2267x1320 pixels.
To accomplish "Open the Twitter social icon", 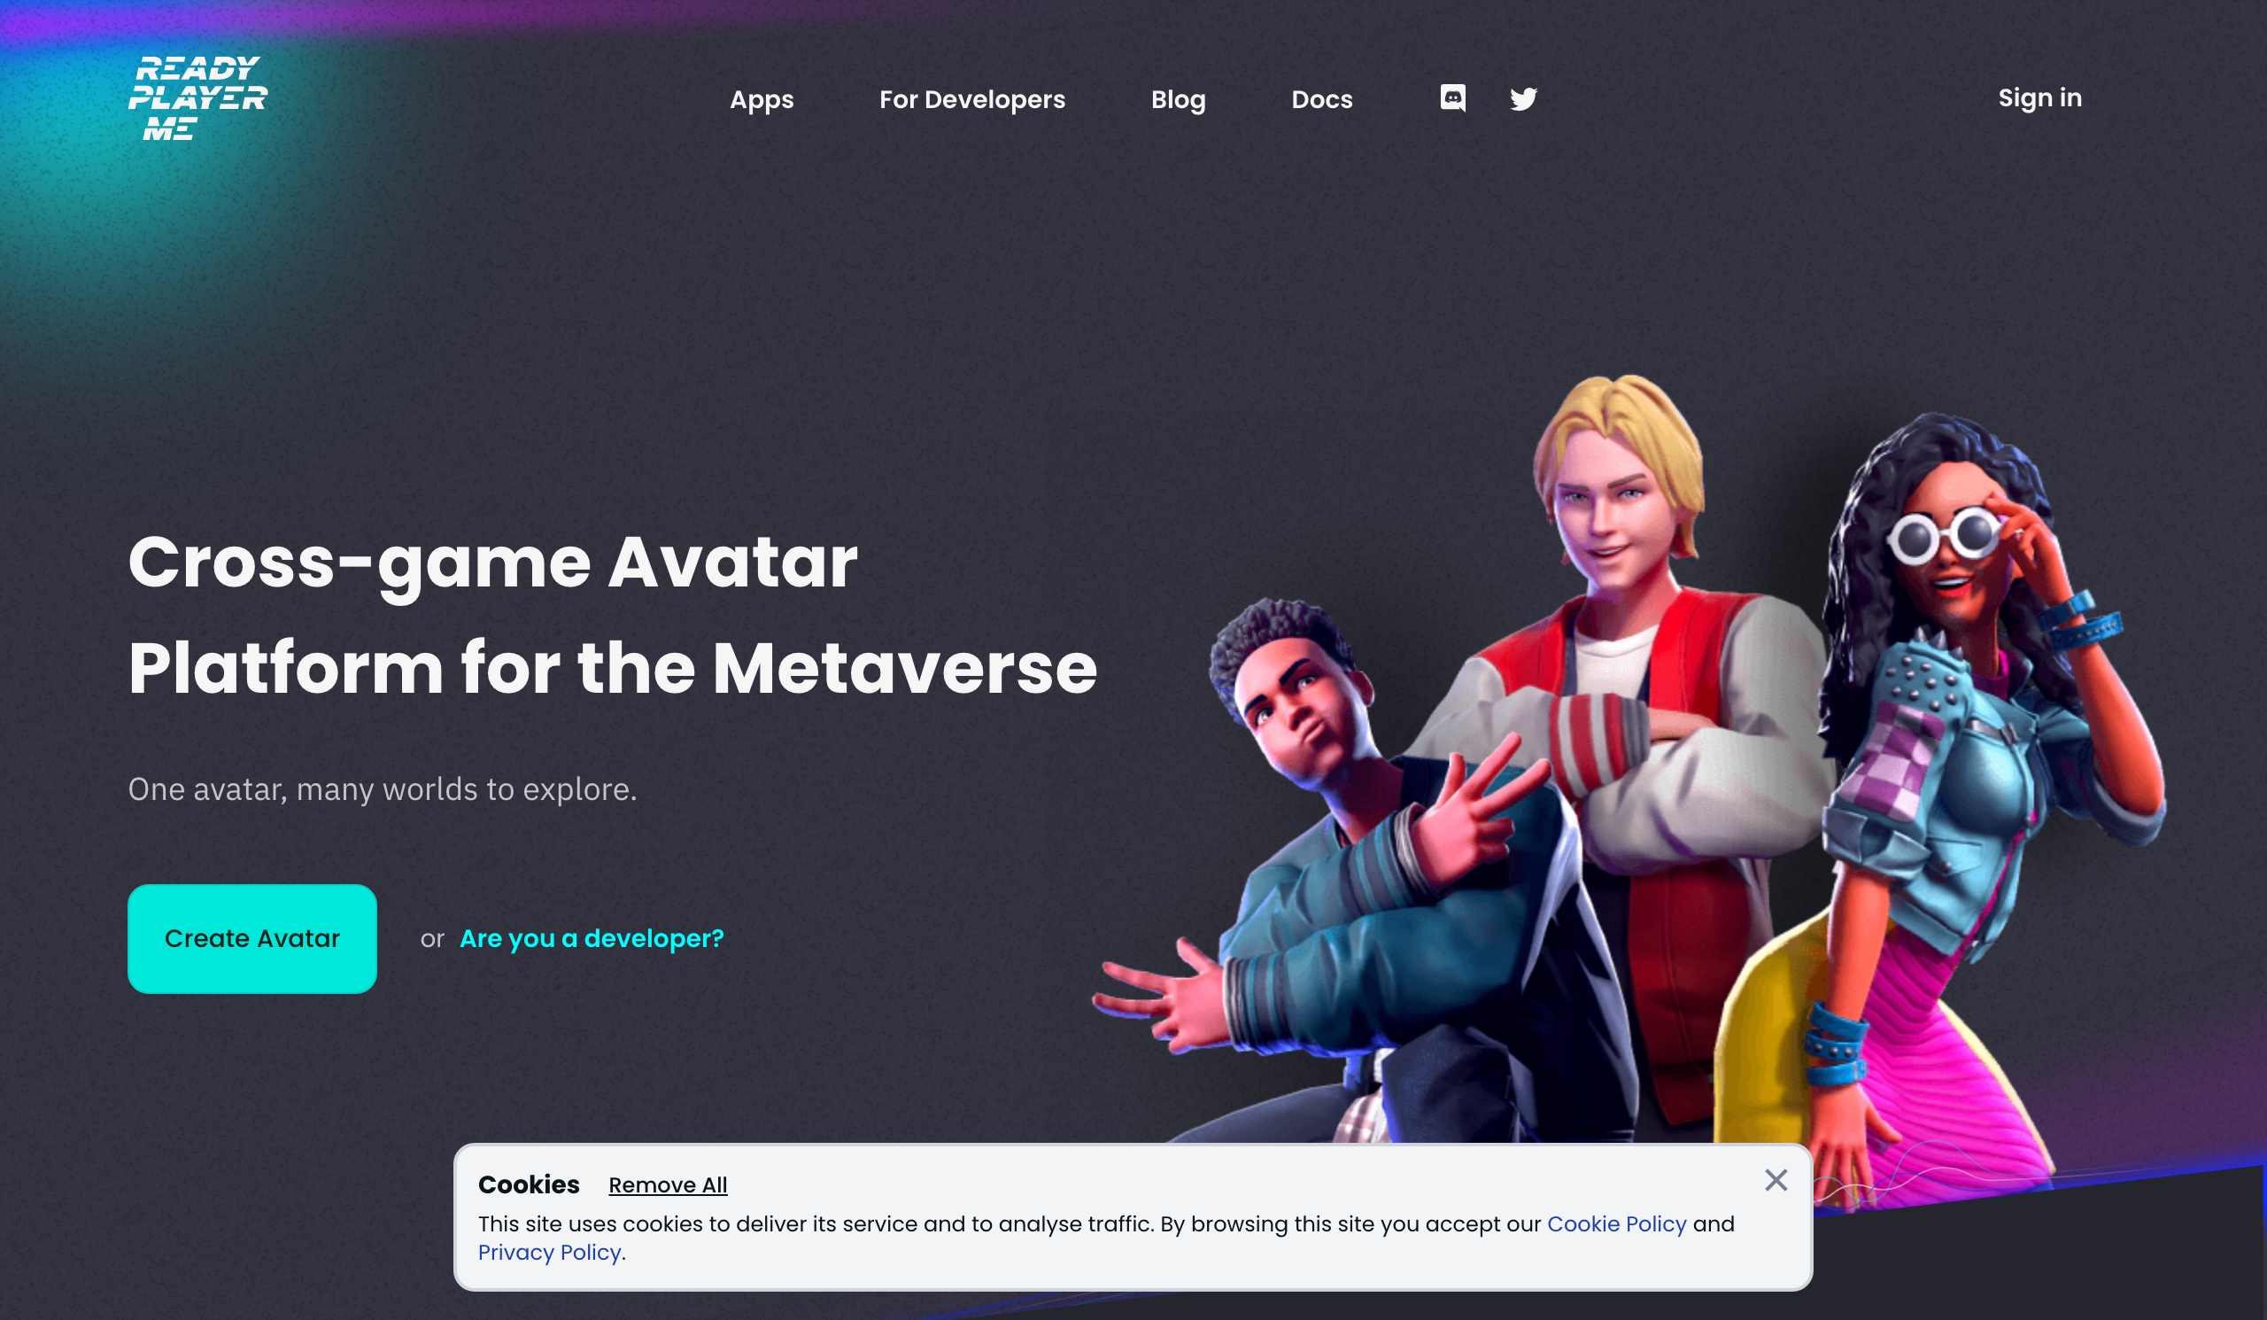I will point(1521,97).
